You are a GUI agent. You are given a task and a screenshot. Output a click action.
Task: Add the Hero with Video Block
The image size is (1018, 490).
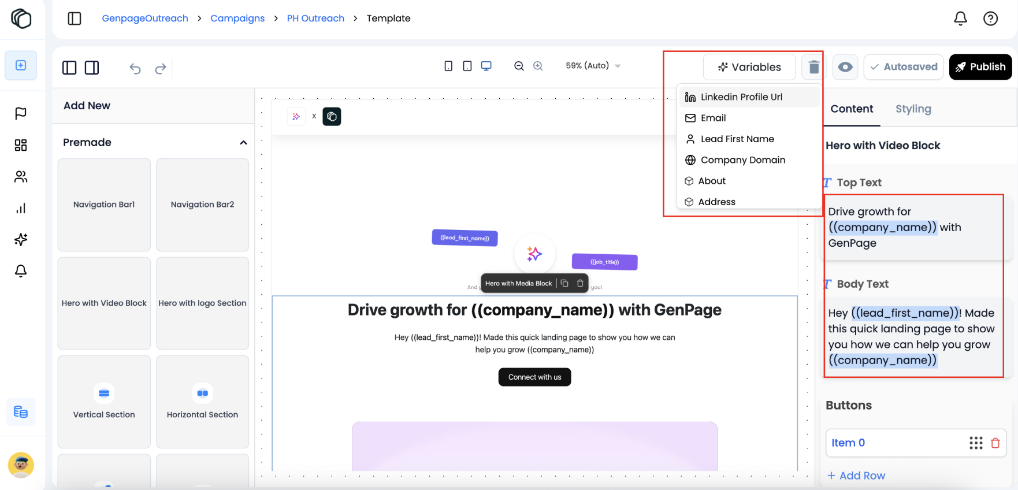tap(104, 303)
